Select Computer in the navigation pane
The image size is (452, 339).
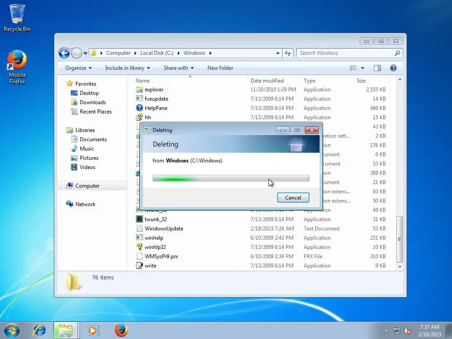coord(92,186)
